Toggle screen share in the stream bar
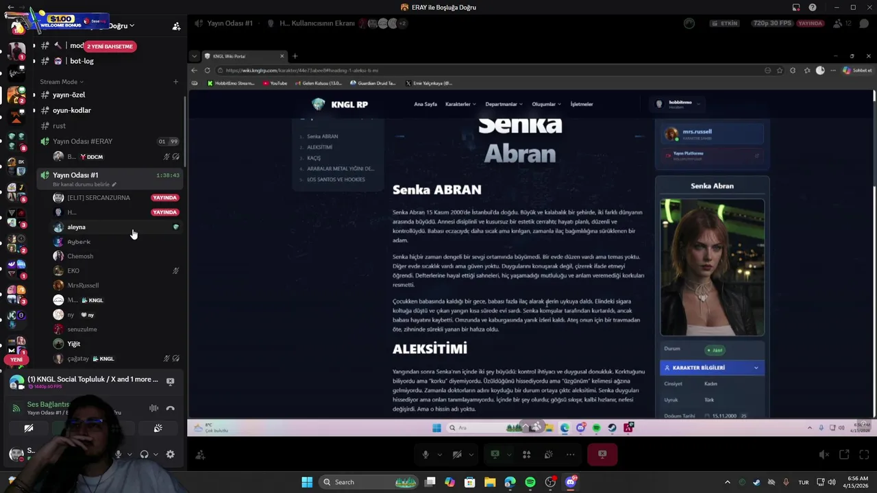877x493 pixels. click(x=495, y=455)
